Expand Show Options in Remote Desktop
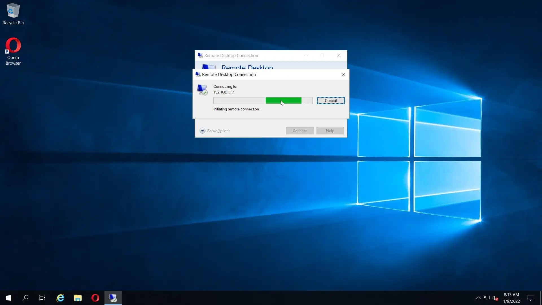 (x=215, y=131)
